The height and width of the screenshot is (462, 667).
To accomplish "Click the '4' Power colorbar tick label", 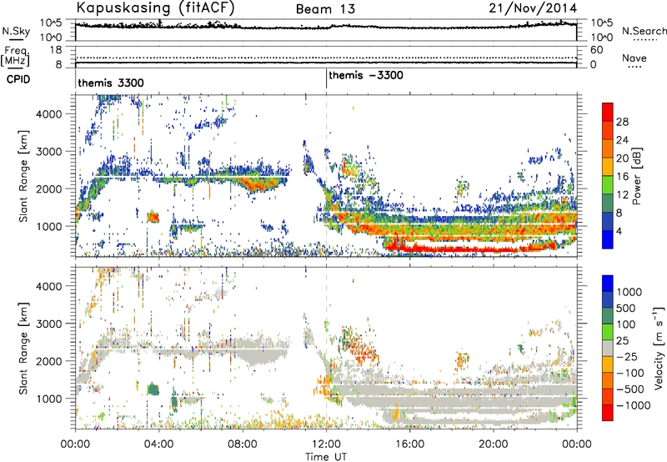I will coord(619,231).
